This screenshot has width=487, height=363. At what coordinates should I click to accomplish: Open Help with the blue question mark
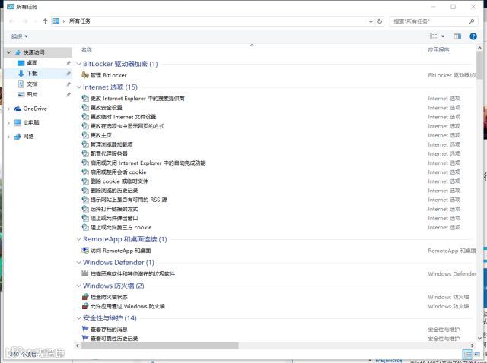(x=473, y=36)
